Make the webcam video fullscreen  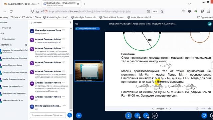pyautogui.click(x=102, y=62)
